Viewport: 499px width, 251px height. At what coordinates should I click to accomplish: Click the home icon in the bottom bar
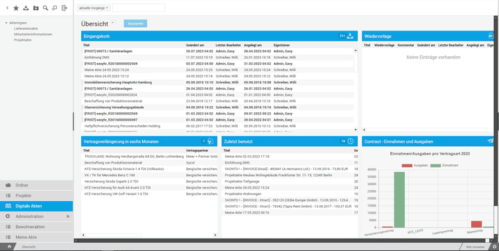point(9,247)
